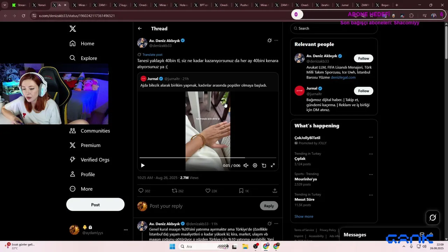Click the repost icon with 262 reposts
This screenshot has width=448, height=252.
point(174,191)
